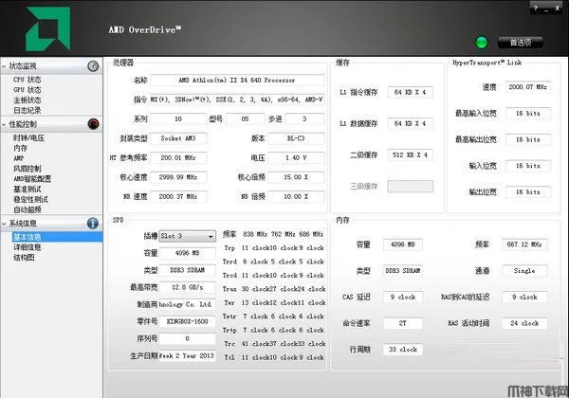This screenshot has height=398, width=569.
Task: Collapse the 系统信息 section
Action: 5,224
